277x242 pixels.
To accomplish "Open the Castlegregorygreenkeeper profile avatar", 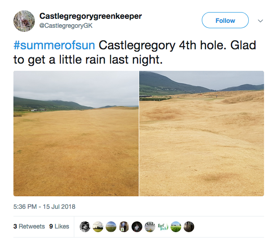I will click(x=24, y=21).
